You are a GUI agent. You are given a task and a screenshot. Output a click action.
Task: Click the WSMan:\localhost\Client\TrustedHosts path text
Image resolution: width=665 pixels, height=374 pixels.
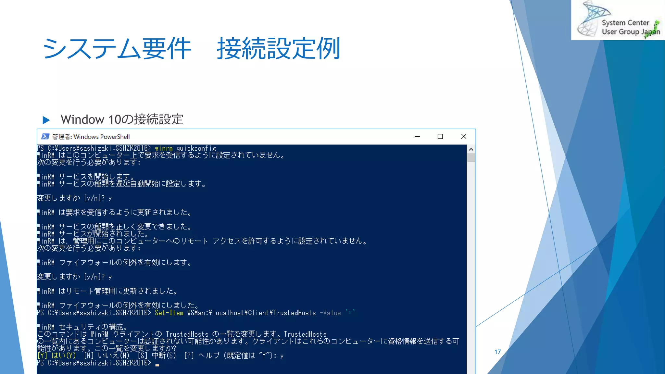[251, 313]
